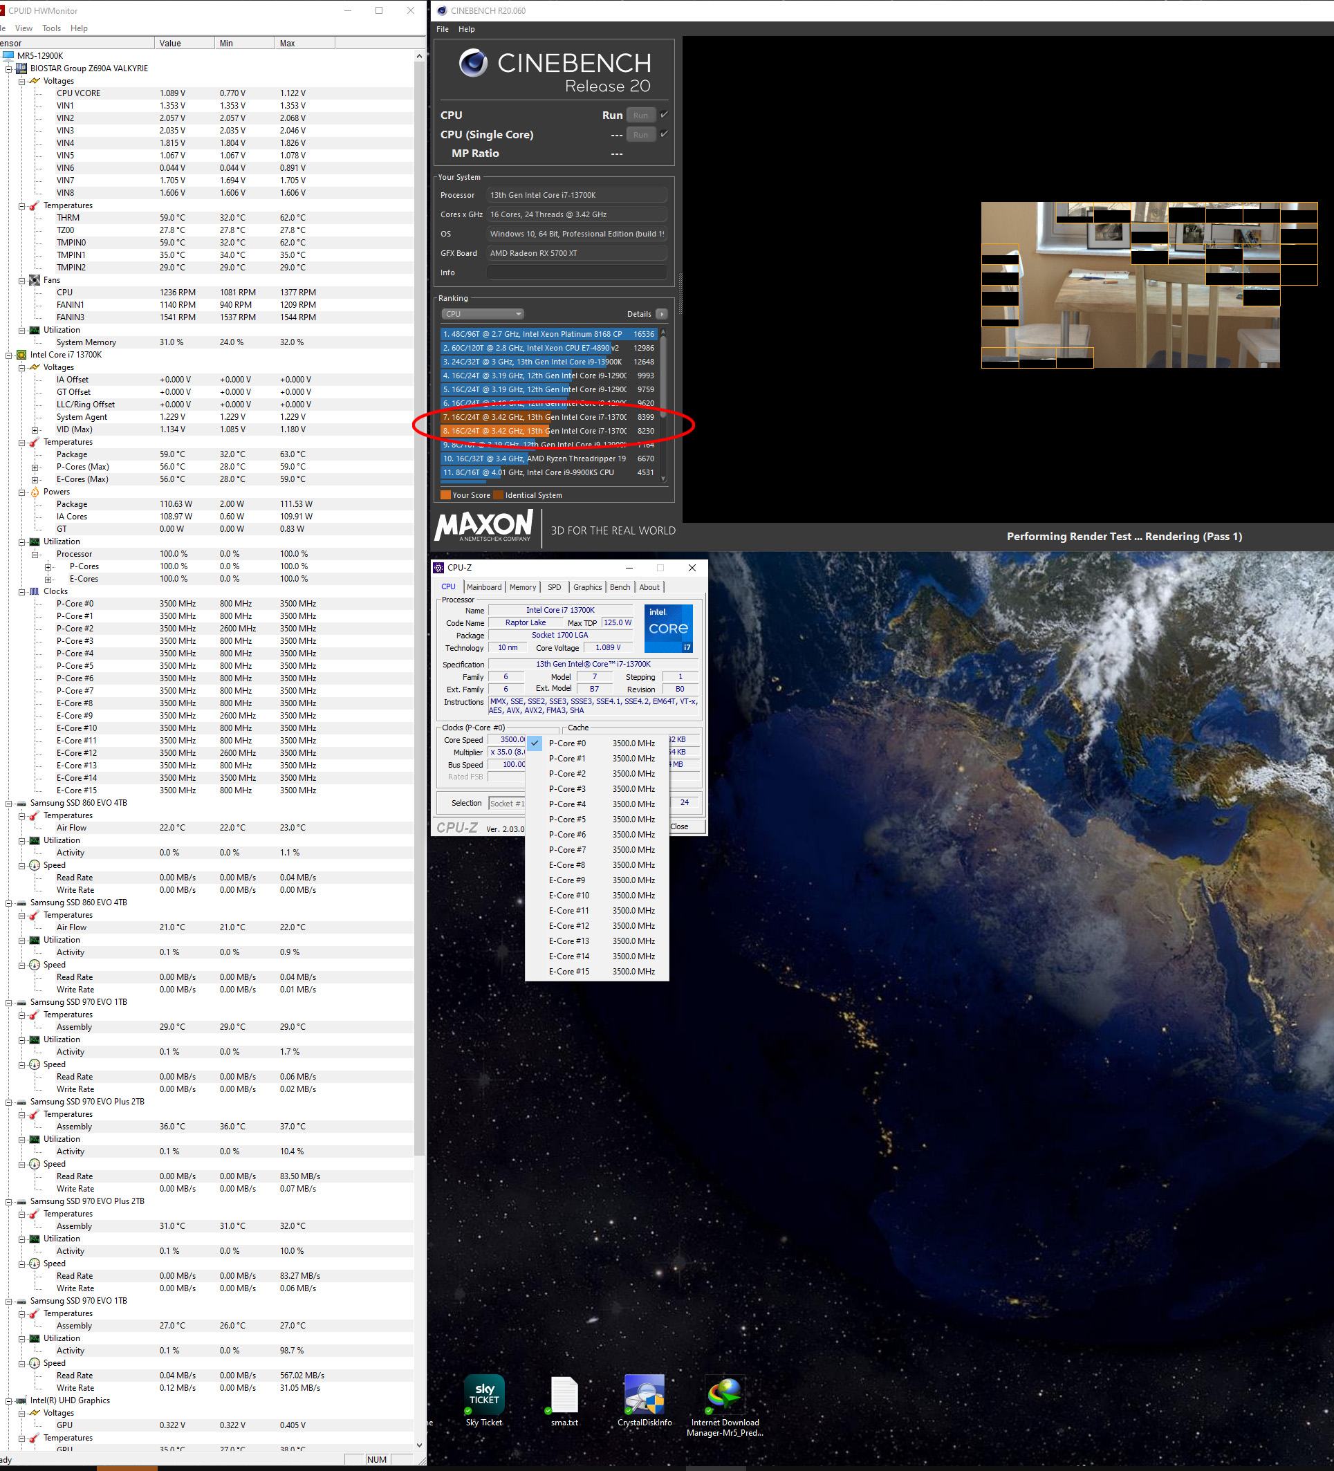Select ranking entry 10 AMD Ryzen Threadripper

pyautogui.click(x=549, y=459)
